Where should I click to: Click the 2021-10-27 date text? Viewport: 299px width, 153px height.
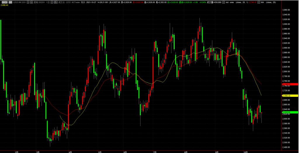91,2
